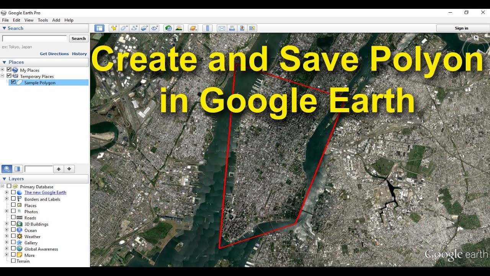Open the Get Directions link

[54, 54]
